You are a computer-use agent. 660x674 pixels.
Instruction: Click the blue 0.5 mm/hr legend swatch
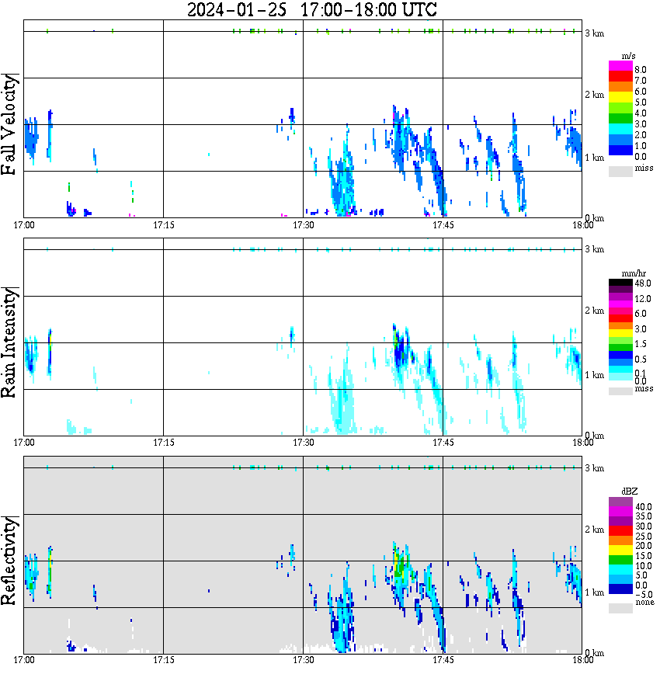pyautogui.click(x=620, y=355)
